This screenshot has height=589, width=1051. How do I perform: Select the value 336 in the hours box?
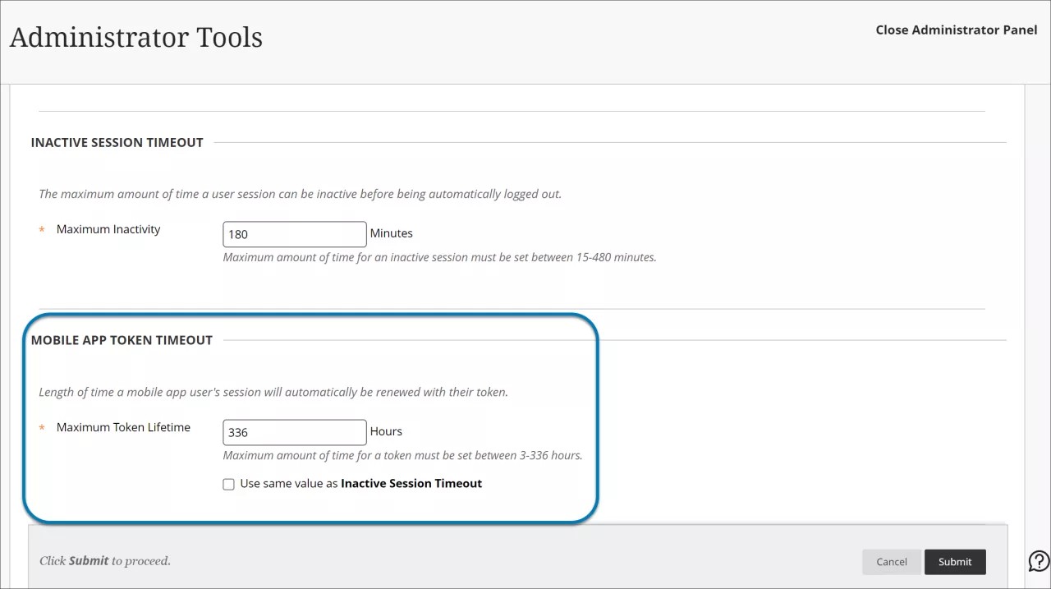pos(238,432)
